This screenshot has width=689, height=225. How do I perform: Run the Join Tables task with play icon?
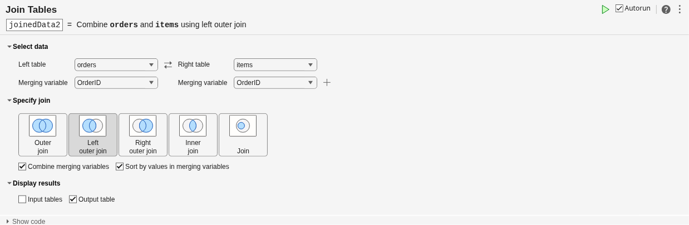(606, 9)
